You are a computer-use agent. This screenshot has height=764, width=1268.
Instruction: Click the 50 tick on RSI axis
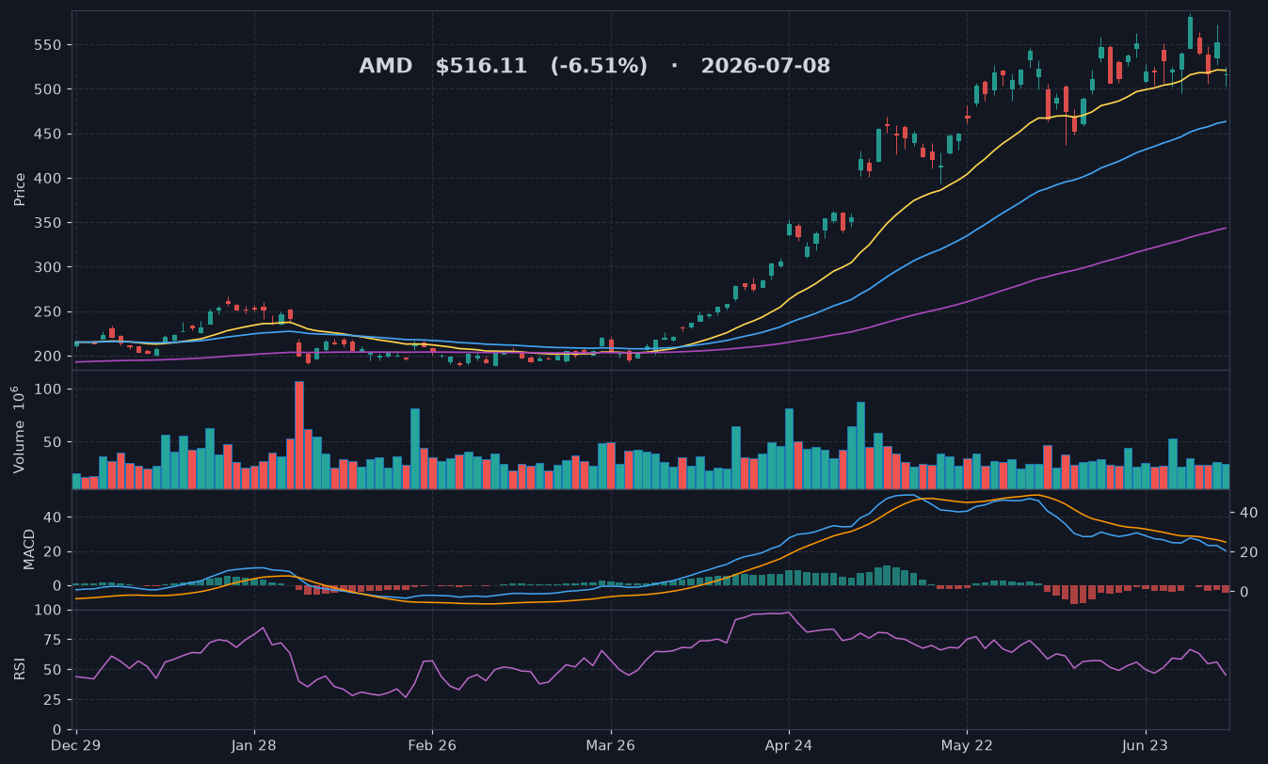point(53,670)
